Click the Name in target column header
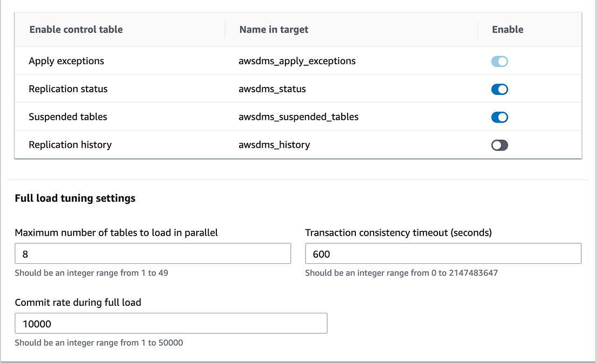597x363 pixels. coord(274,30)
